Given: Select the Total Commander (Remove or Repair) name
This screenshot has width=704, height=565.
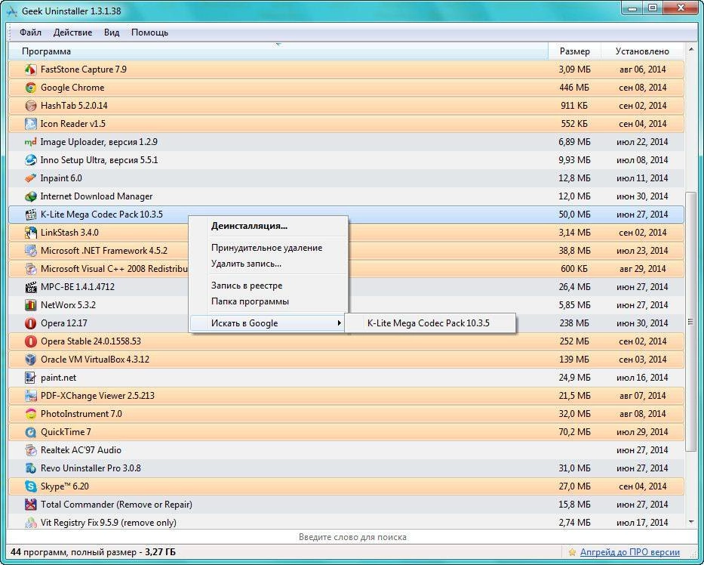Looking at the screenshot, I should [116, 505].
